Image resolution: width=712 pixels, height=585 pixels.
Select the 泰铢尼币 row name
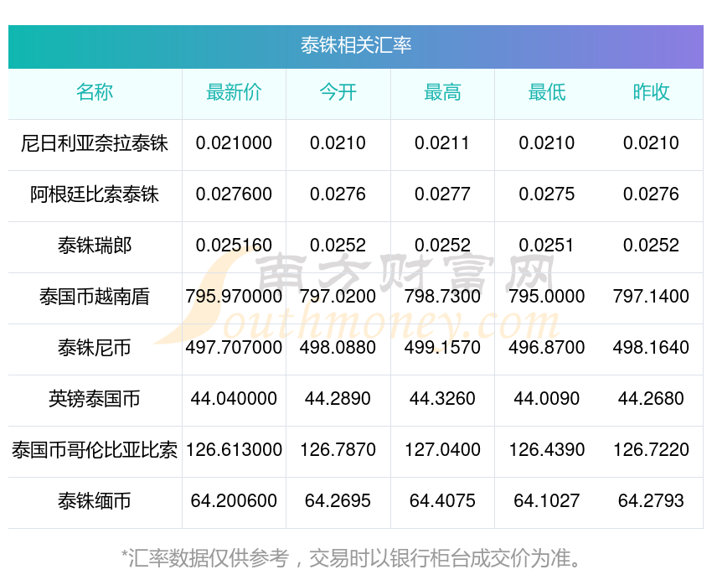click(95, 348)
